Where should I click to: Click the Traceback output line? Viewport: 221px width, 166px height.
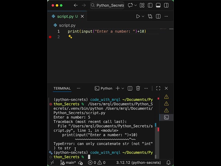click(90, 122)
